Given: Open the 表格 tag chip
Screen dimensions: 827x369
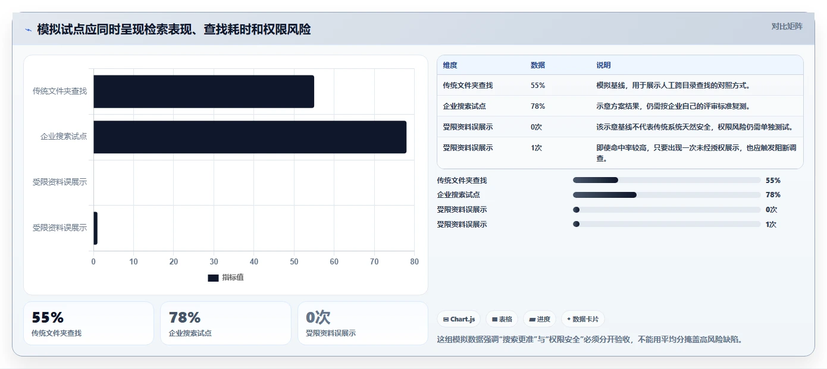Looking at the screenshot, I should coord(502,319).
